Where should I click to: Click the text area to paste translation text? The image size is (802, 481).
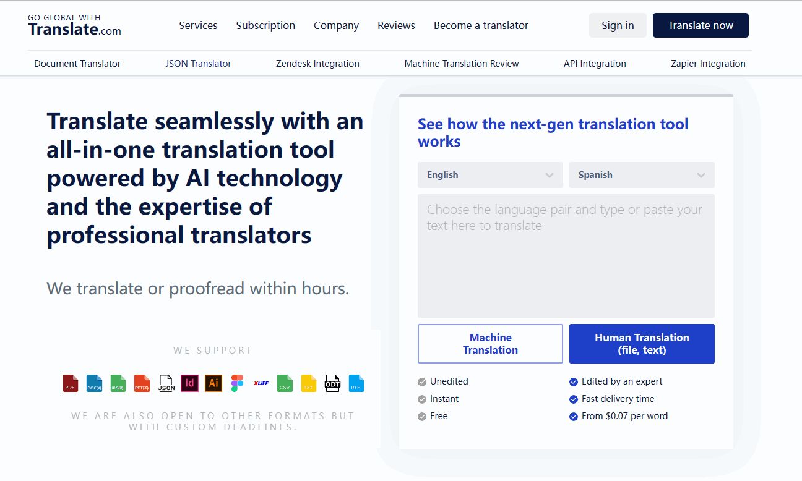(566, 256)
